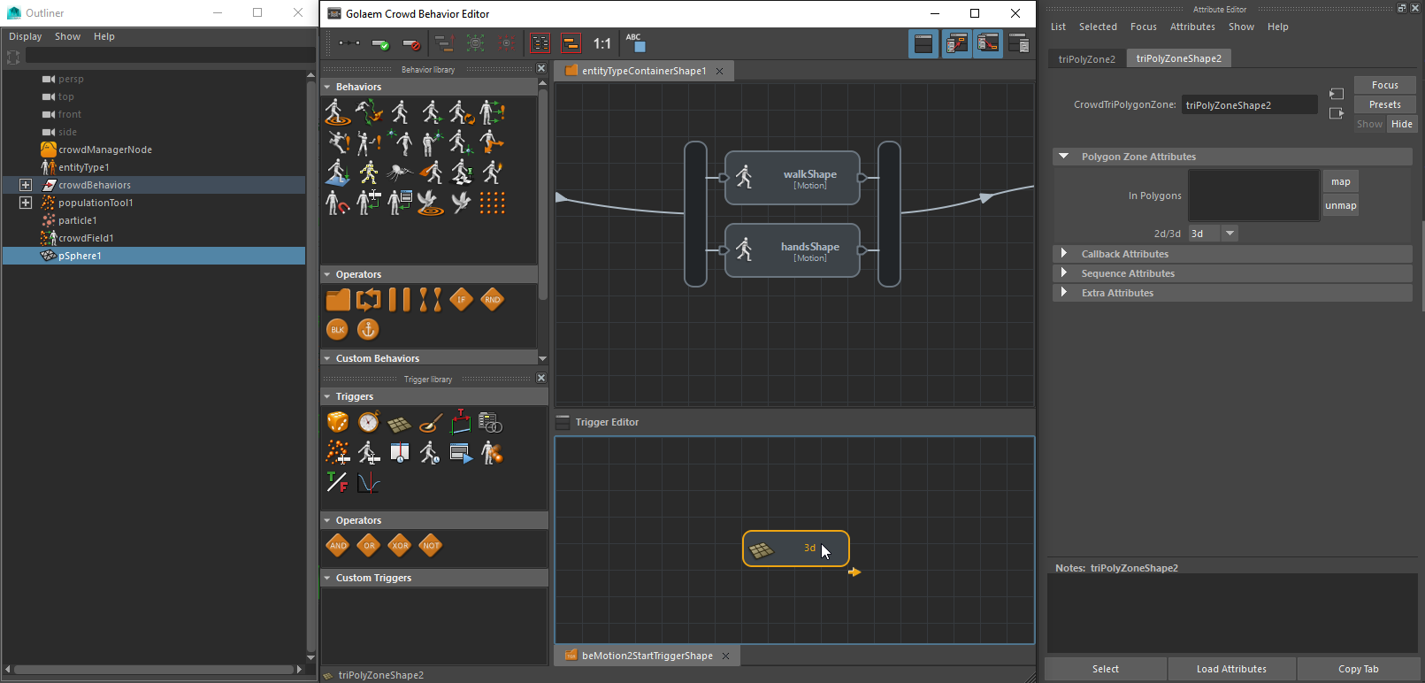Select the anchor operator icon
This screenshot has height=683, width=1425.
368,329
